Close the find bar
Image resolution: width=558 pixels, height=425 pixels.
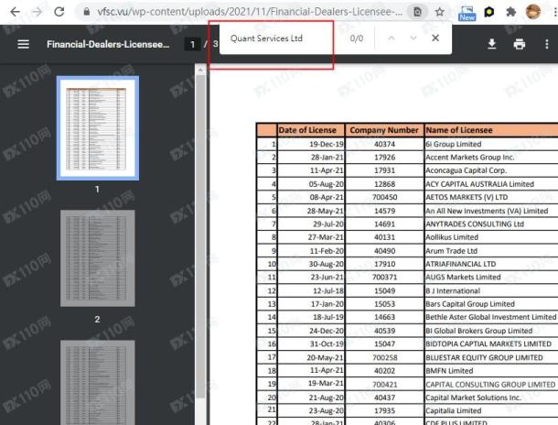(435, 38)
